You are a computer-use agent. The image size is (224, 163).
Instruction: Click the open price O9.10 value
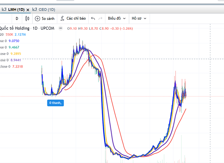[x=72, y=29]
